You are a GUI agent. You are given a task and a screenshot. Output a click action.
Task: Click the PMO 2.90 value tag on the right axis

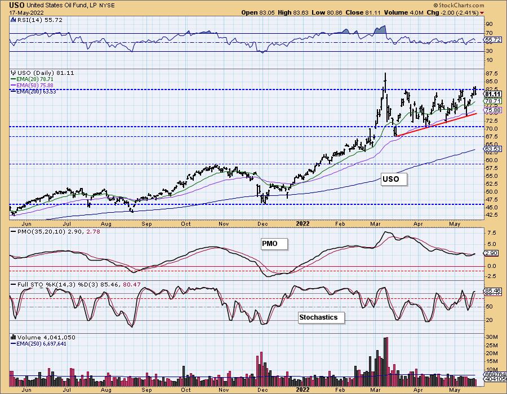click(x=492, y=253)
